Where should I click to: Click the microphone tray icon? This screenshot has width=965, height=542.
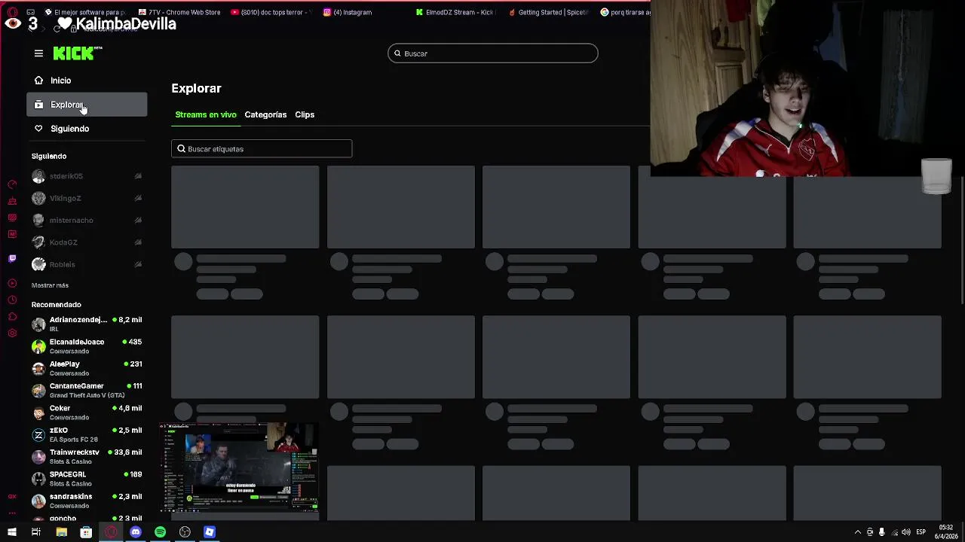[x=881, y=532]
